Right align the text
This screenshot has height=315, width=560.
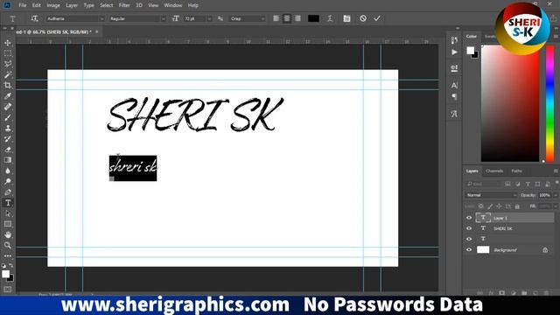[x=297, y=18]
